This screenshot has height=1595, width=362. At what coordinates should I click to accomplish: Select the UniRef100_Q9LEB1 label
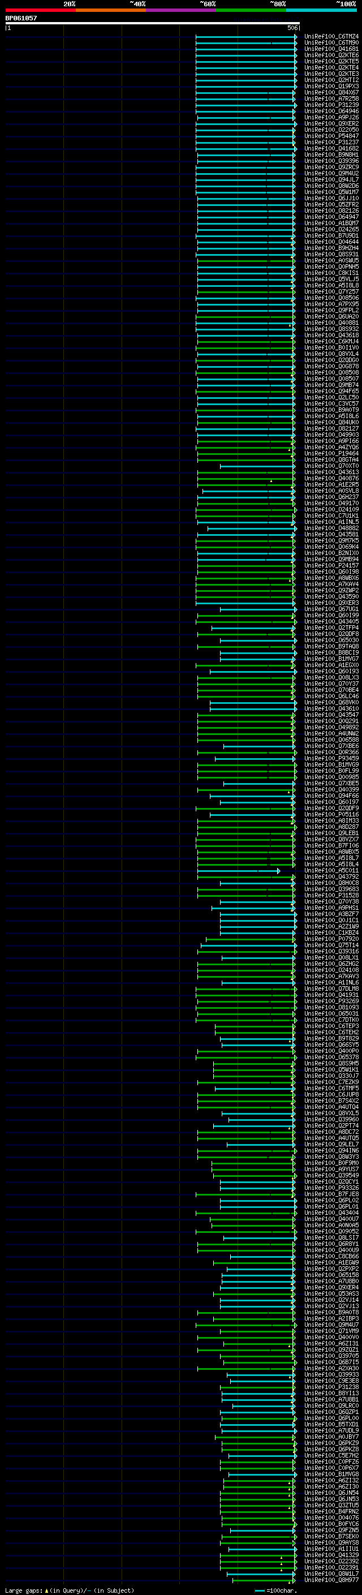[331, 833]
